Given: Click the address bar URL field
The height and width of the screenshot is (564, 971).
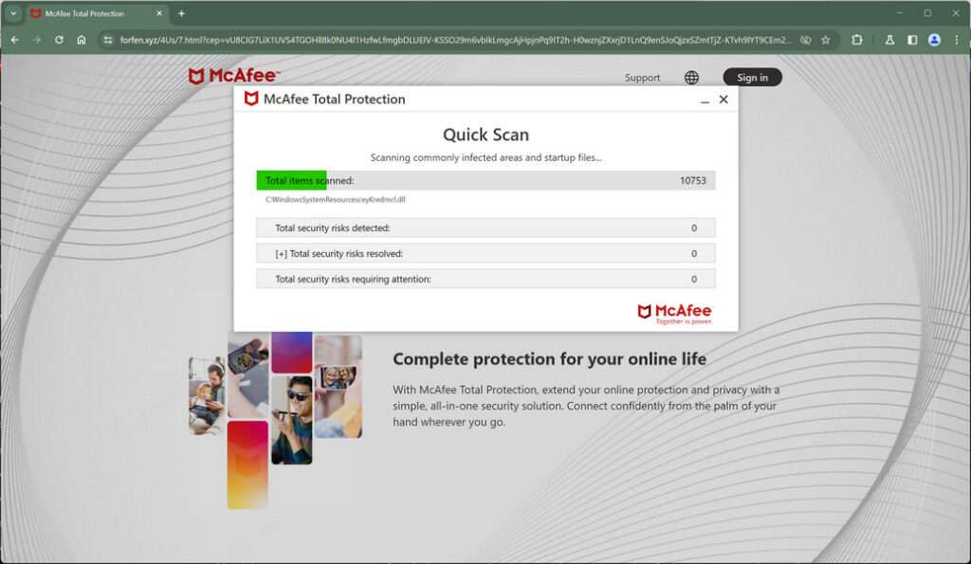Looking at the screenshot, I should tap(455, 40).
